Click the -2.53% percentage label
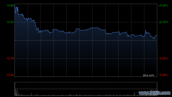Screen dimensions: 172x97 [163, 58]
